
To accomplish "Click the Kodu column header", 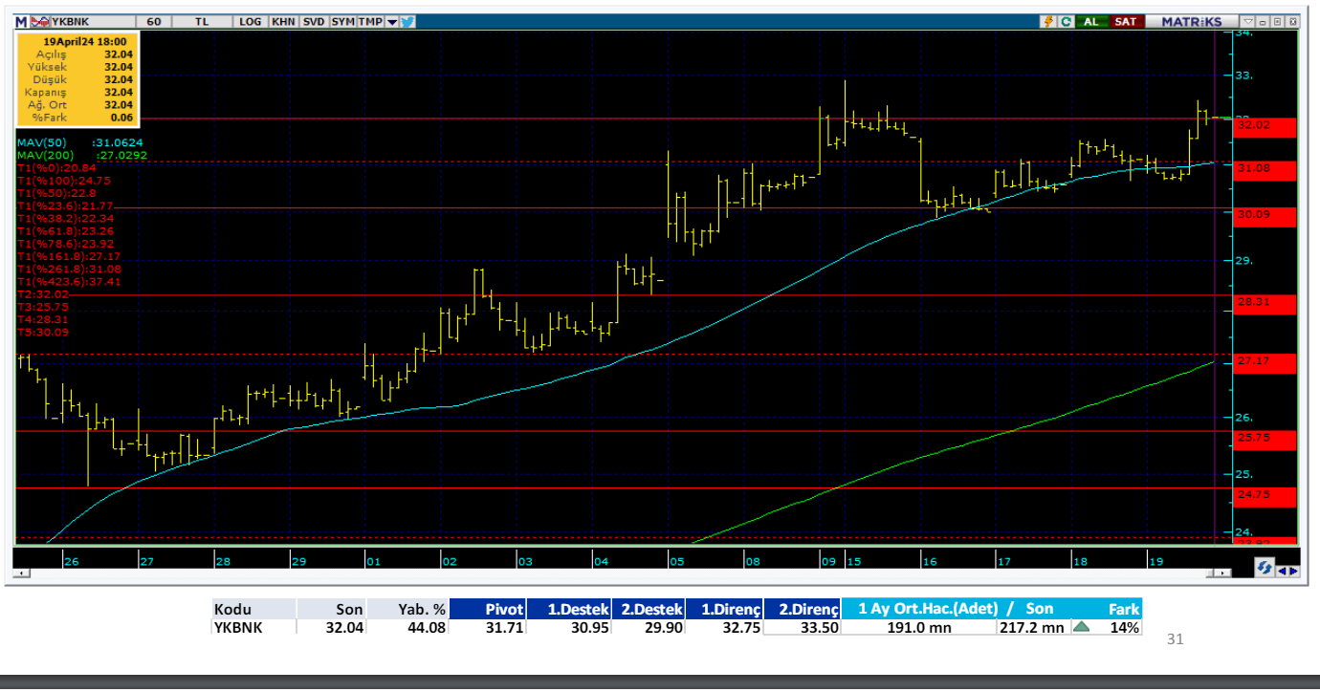I will tap(253, 609).
